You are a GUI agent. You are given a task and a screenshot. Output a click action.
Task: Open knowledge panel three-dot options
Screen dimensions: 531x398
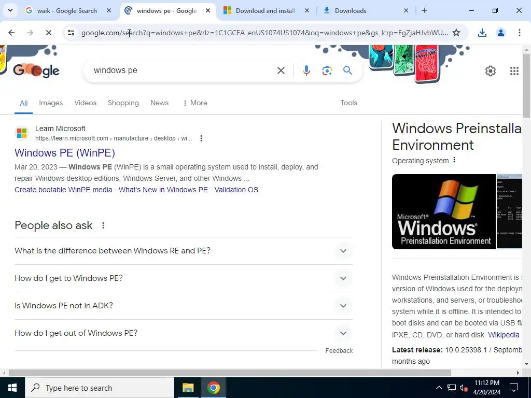(454, 160)
